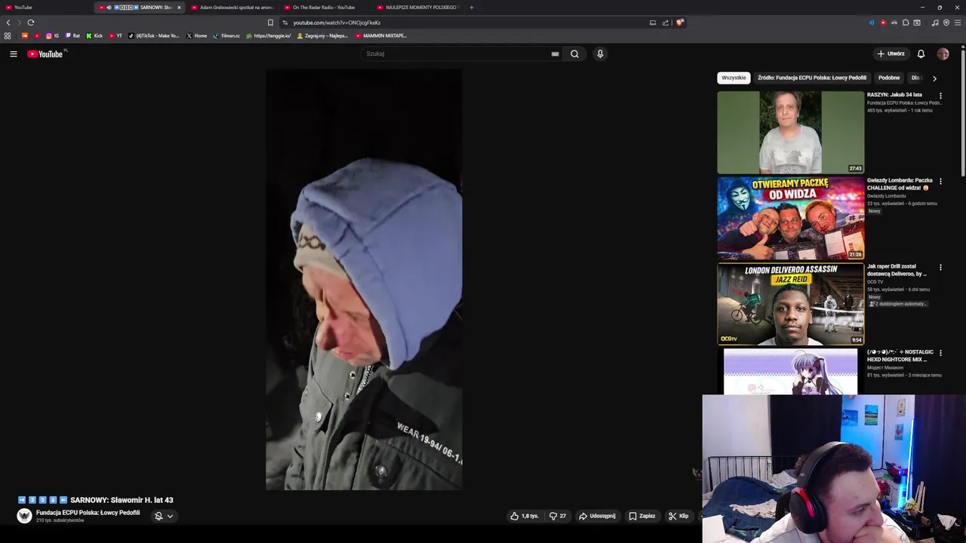Open the on-screen keyboard icon in search
The width and height of the screenshot is (966, 543).
555,54
